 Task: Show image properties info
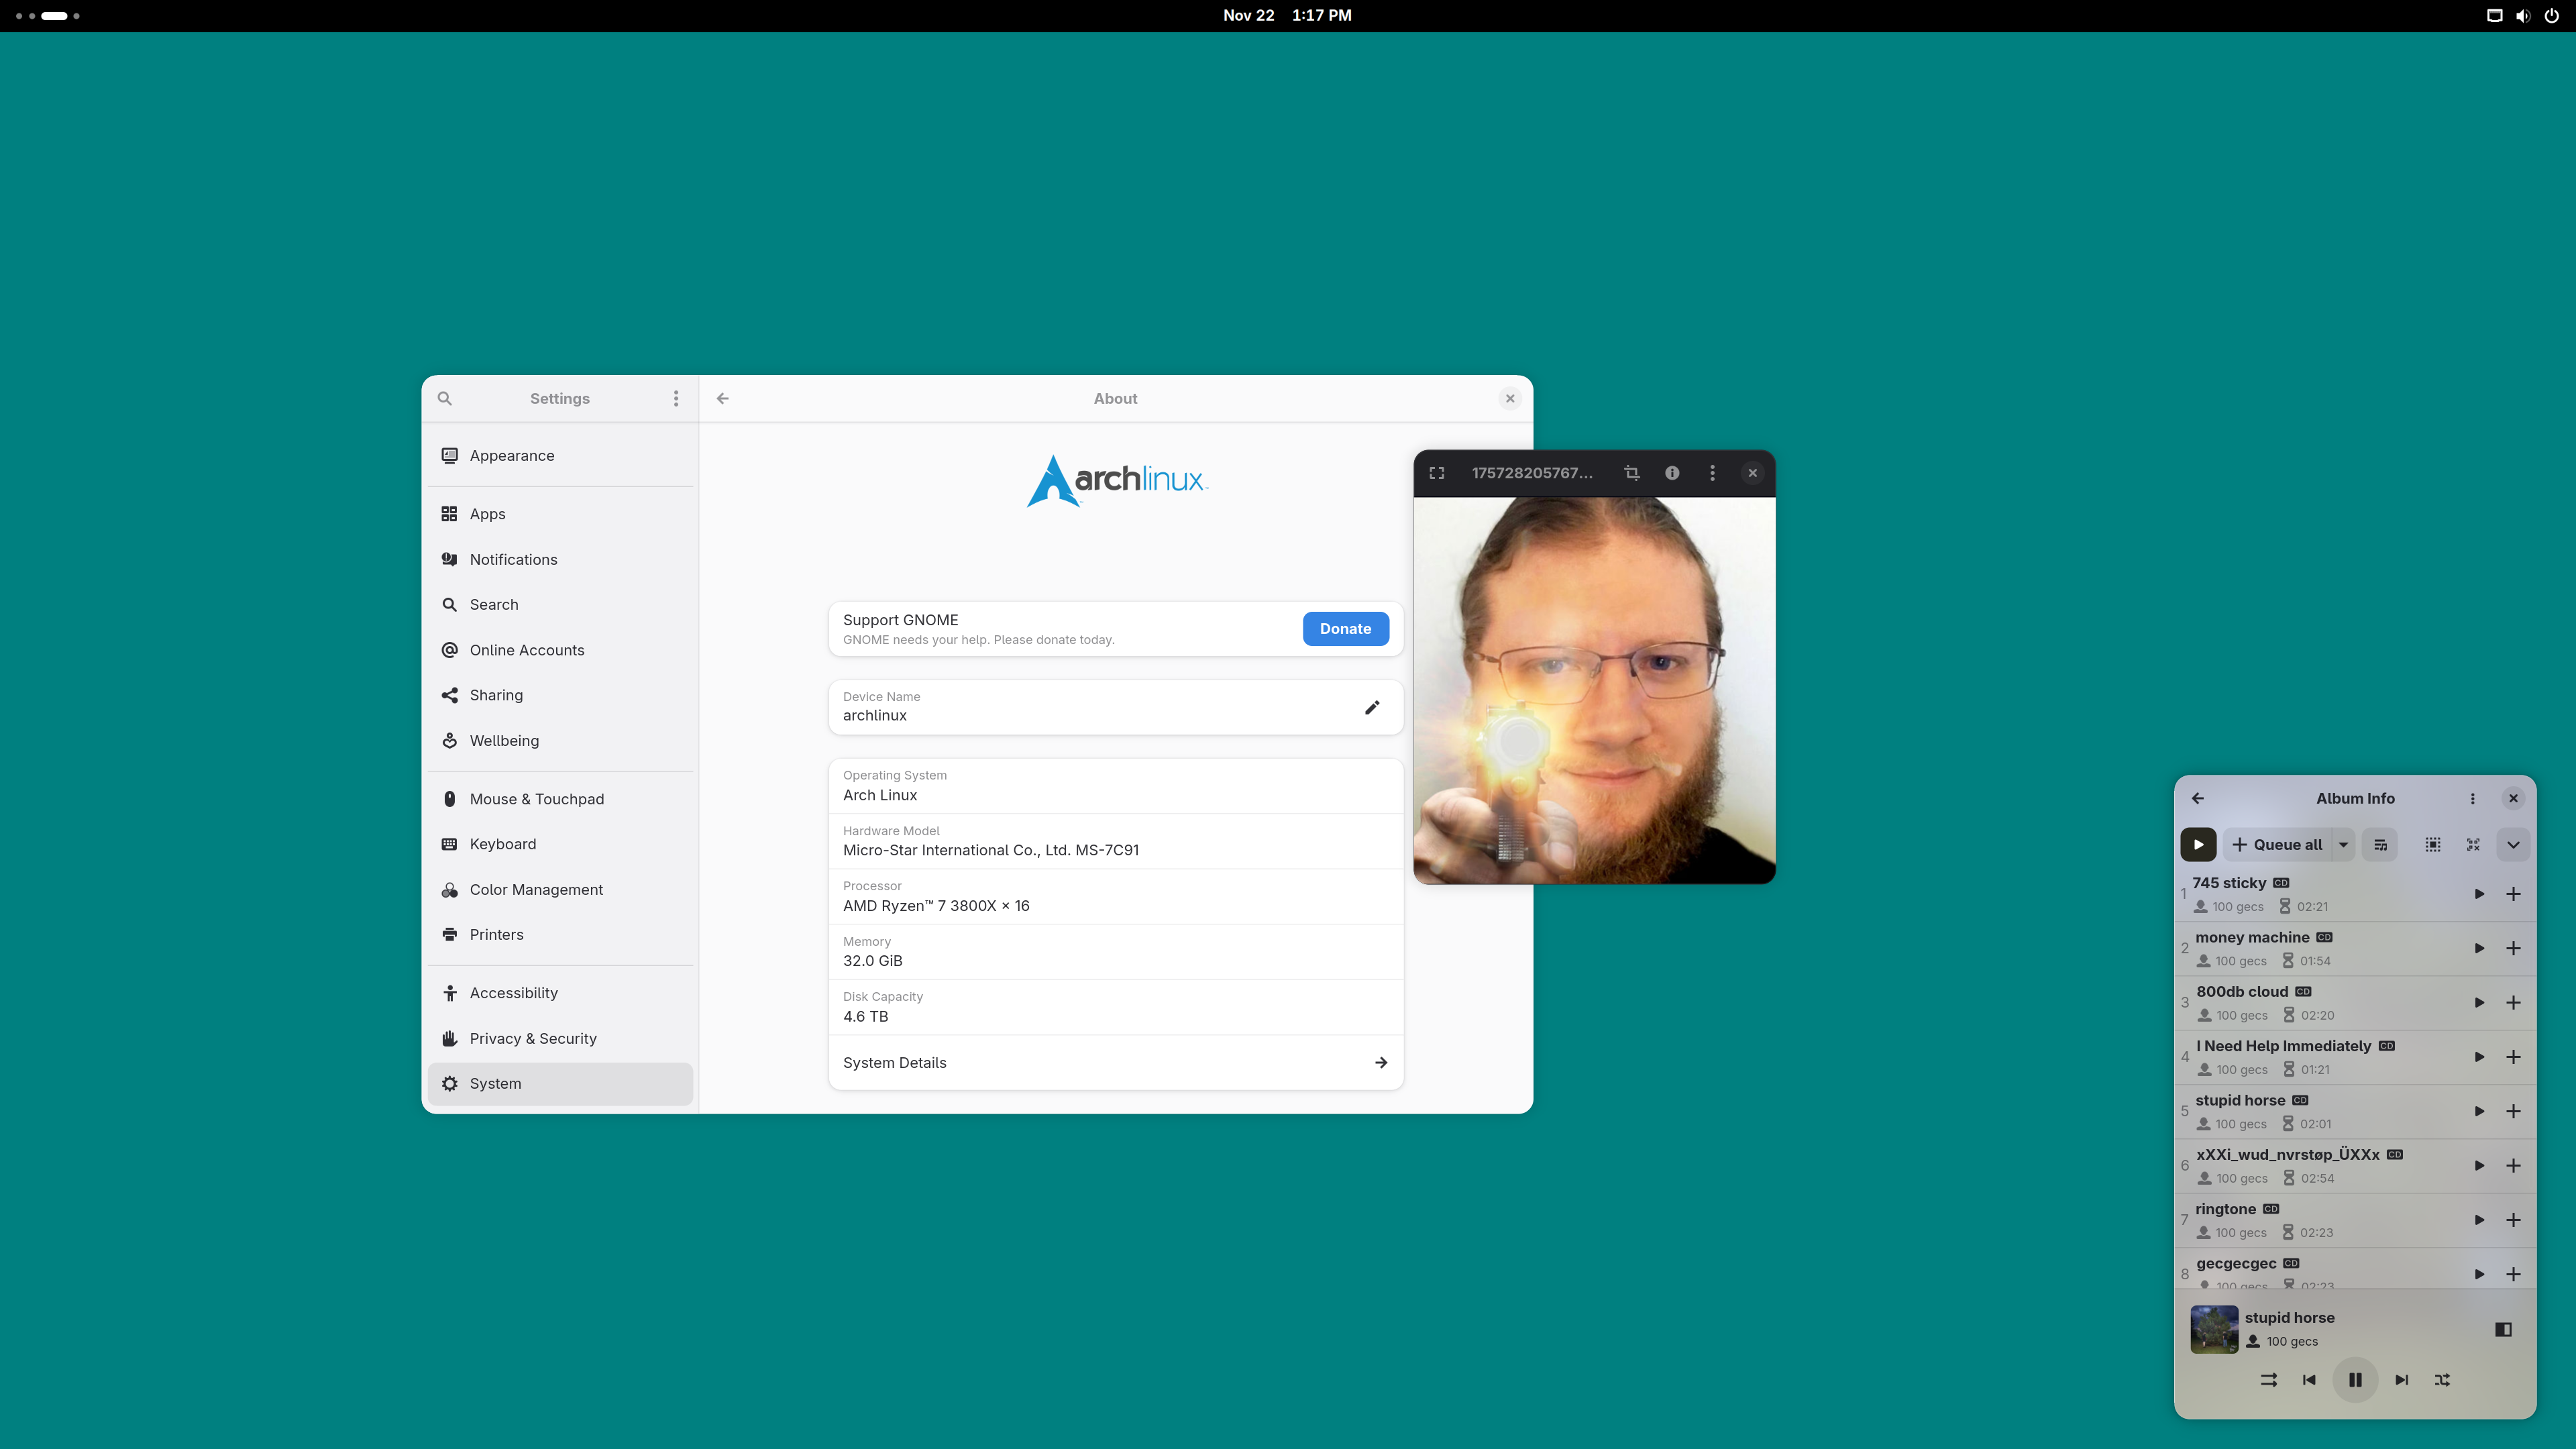point(1672,473)
